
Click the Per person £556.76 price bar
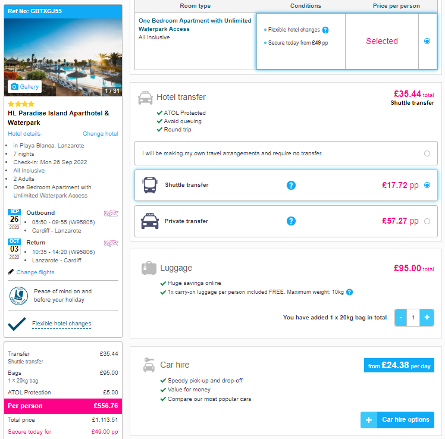tap(63, 406)
